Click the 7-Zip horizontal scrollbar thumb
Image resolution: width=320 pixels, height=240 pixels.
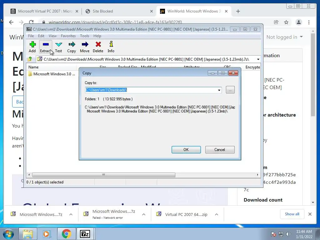[104, 175]
